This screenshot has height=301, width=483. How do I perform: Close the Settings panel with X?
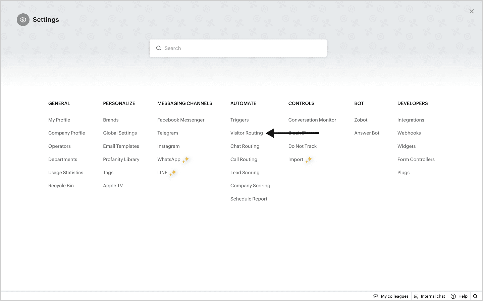(471, 11)
